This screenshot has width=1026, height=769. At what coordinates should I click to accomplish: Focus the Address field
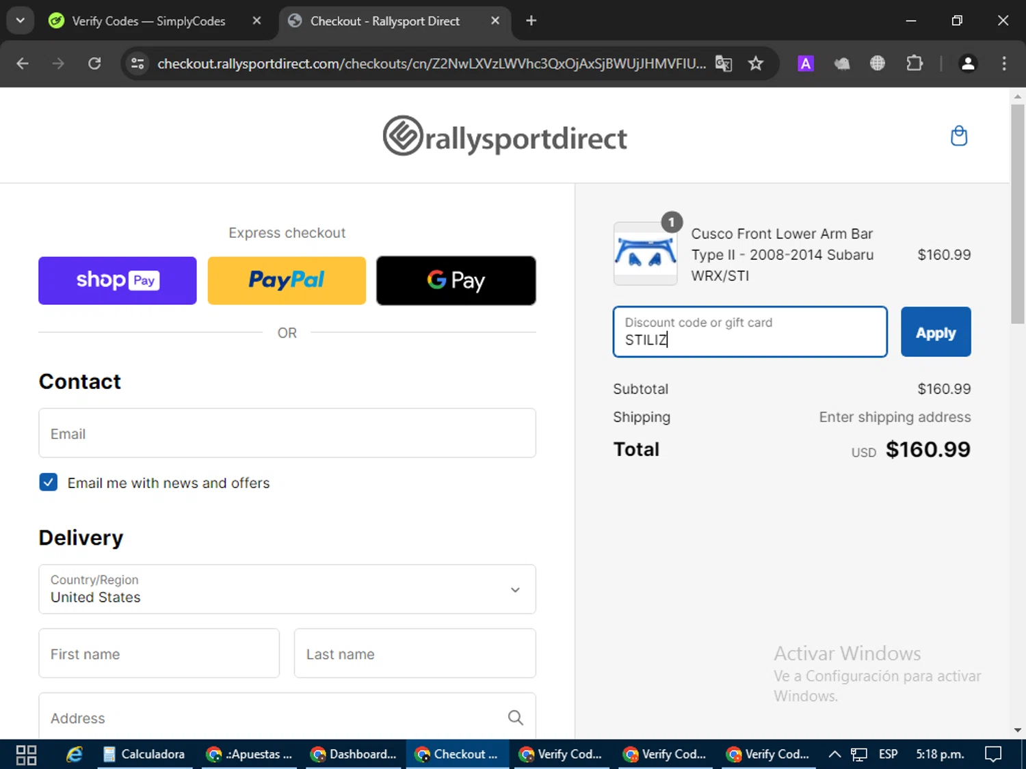point(287,716)
